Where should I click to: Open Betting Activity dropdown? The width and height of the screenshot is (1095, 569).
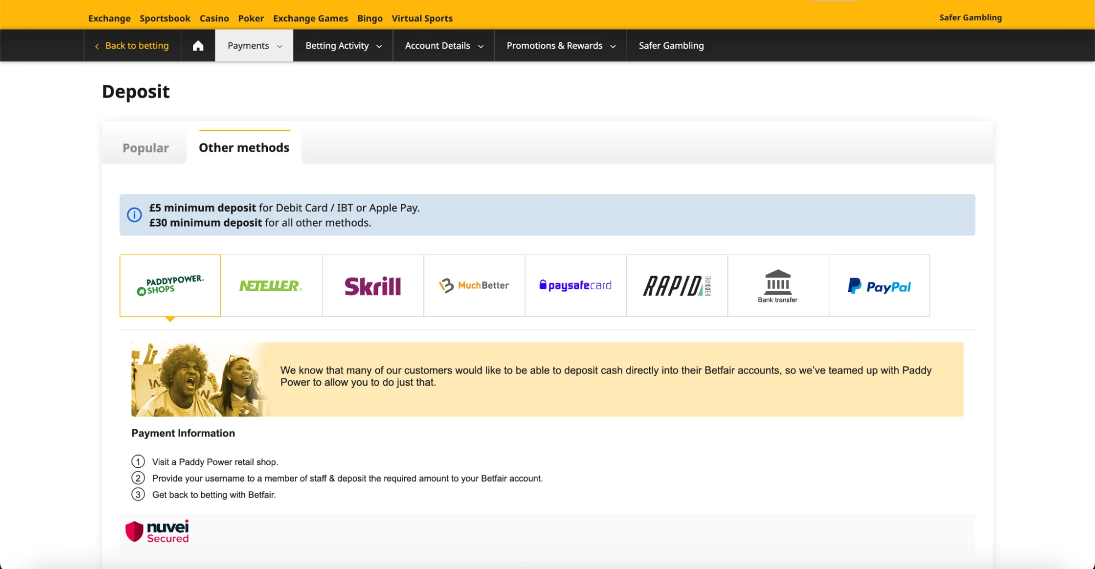(x=343, y=45)
